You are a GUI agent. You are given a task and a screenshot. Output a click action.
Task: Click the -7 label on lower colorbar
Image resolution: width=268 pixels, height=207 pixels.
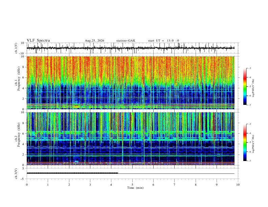pyautogui.click(x=249, y=161)
